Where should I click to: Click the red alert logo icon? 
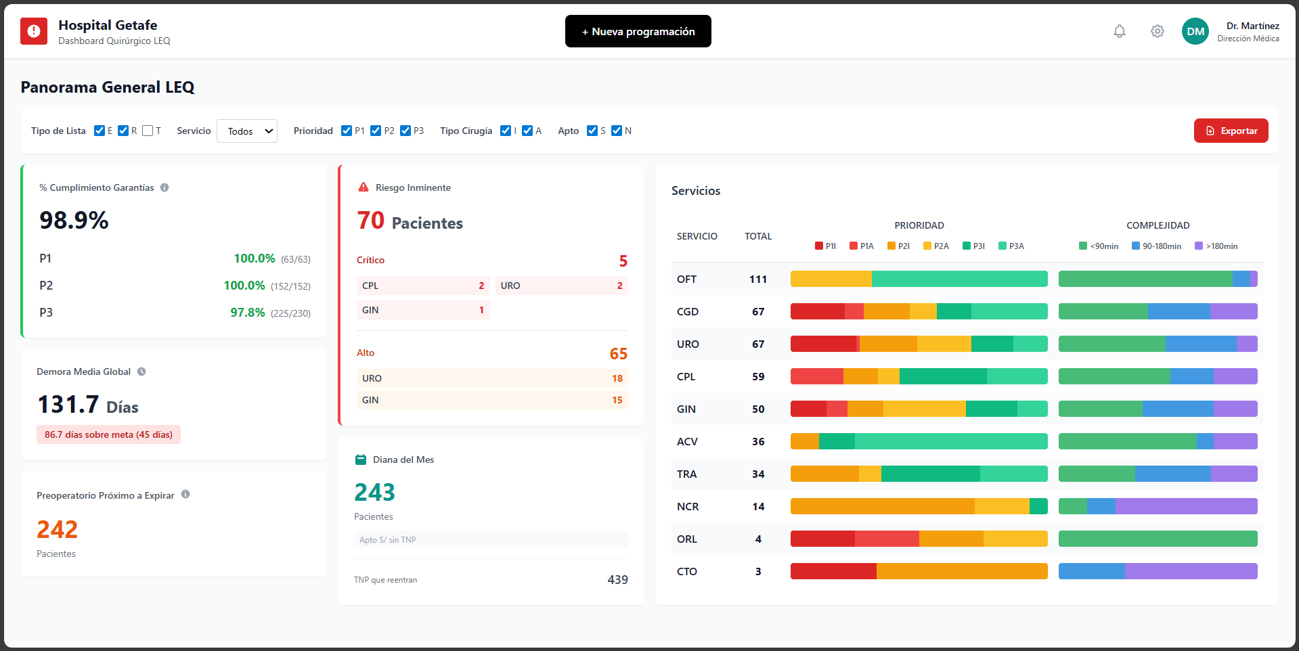tap(34, 31)
